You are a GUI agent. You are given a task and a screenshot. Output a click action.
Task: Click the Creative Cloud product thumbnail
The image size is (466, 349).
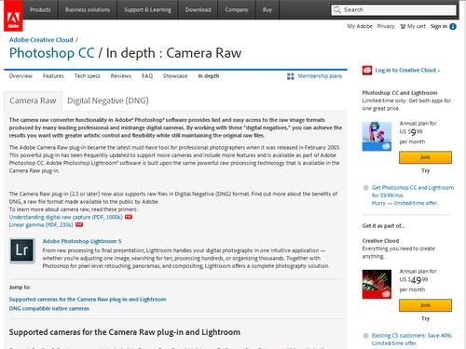pos(377,284)
